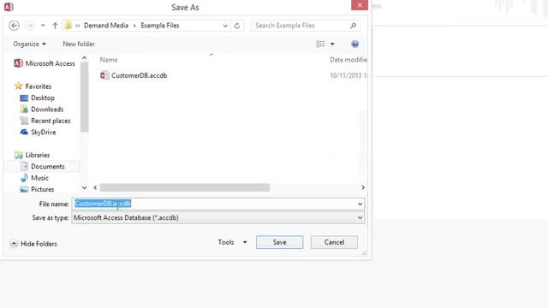
Task: Click the navigation pane scroll down arrow
Action: pos(84,187)
